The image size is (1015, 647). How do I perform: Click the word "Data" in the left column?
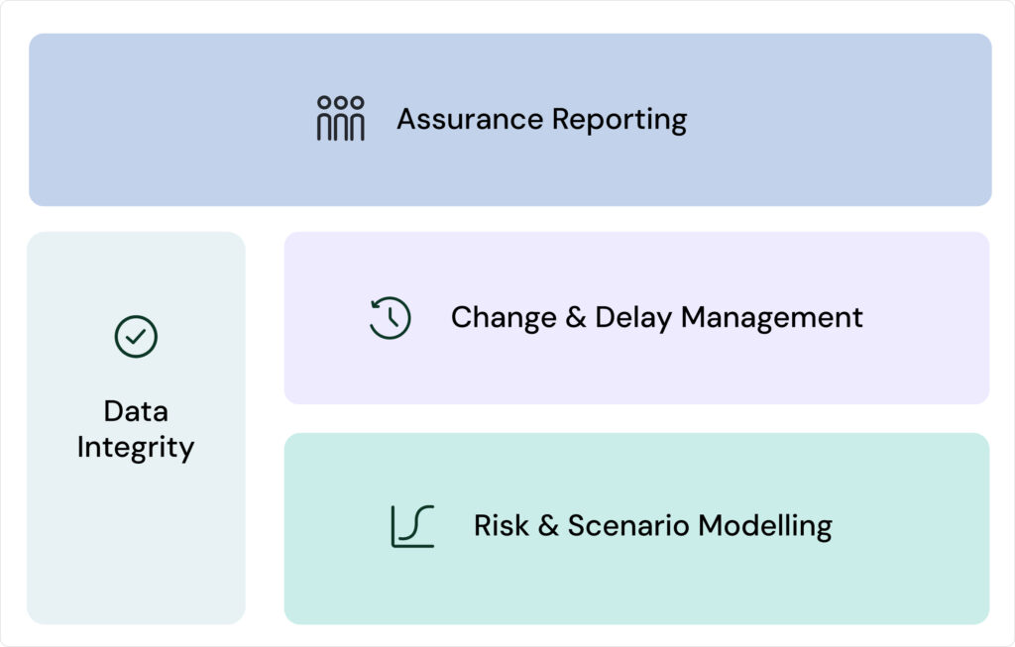point(136,411)
